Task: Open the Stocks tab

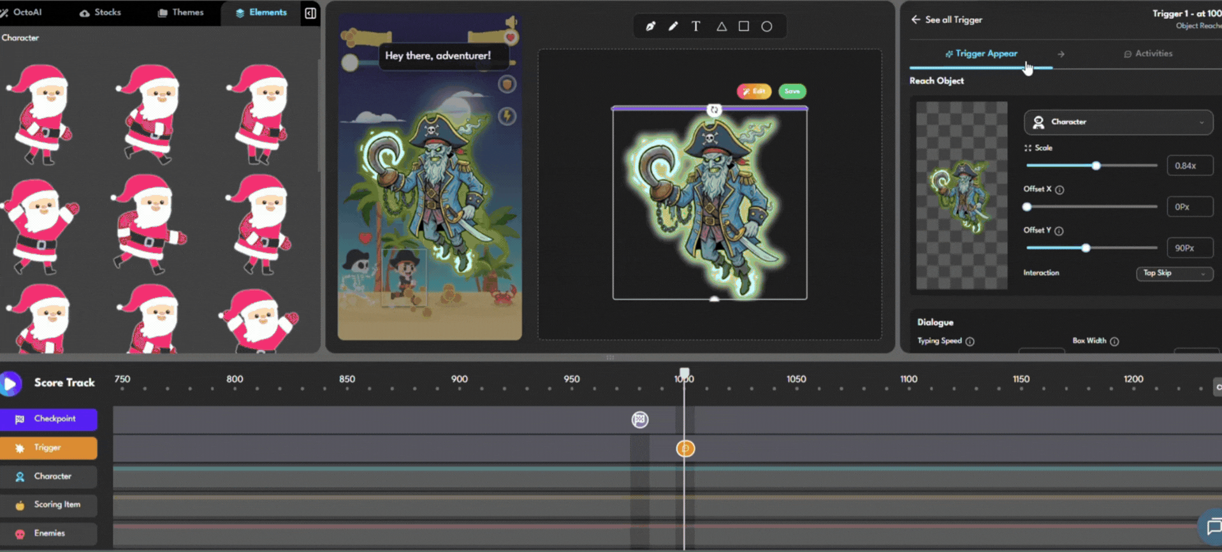Action: (101, 13)
